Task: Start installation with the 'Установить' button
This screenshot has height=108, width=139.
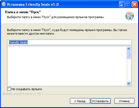Action: pyautogui.click(x=101, y=101)
